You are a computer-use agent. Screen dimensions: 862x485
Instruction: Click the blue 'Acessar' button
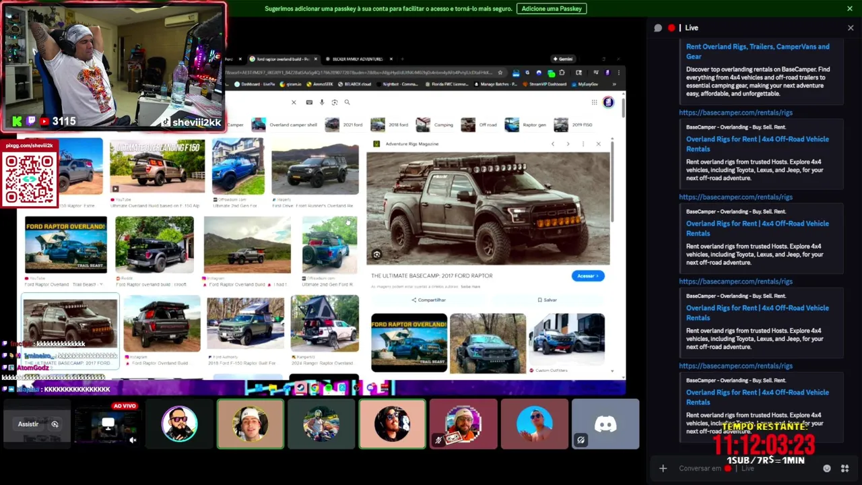pos(588,276)
